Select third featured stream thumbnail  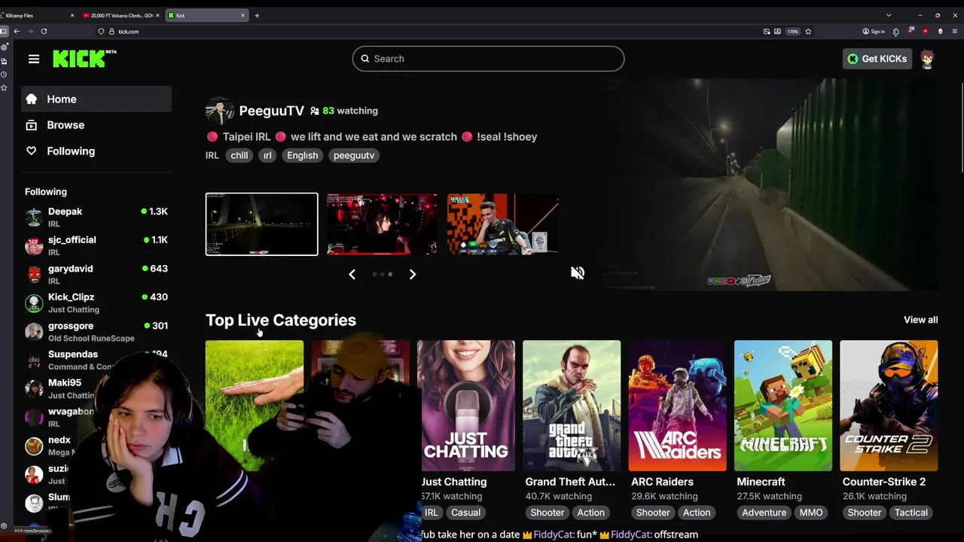[503, 224]
